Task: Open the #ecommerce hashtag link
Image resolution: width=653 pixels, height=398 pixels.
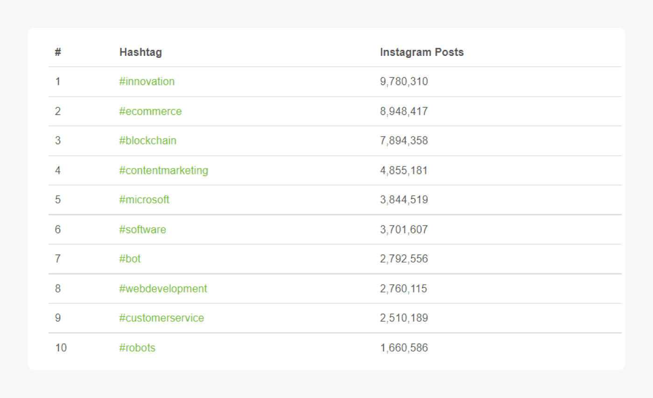Action: coord(150,111)
